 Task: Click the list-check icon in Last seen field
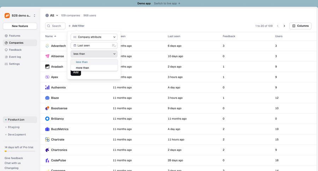pos(114,46)
